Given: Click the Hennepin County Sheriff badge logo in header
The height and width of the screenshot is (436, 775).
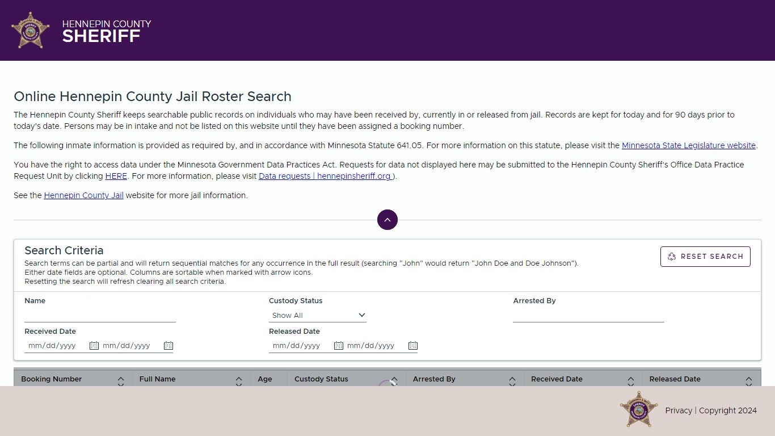Looking at the screenshot, I should (31, 30).
